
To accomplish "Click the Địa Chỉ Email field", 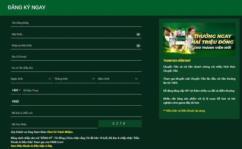I will pos(76,57).
